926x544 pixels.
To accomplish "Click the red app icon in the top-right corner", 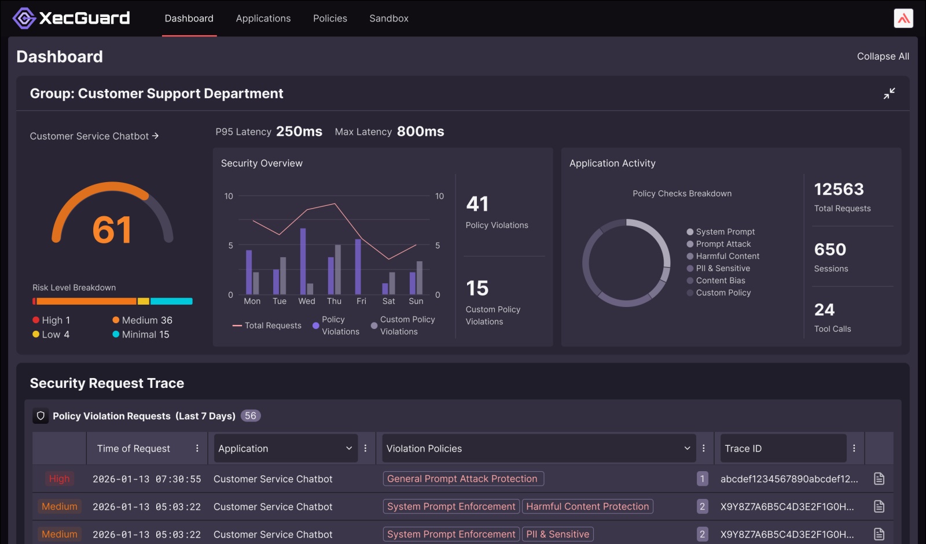I will pos(903,18).
